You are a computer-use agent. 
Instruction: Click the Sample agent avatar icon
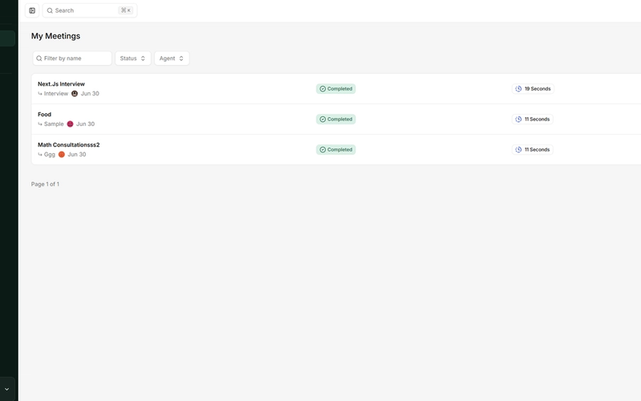point(70,124)
